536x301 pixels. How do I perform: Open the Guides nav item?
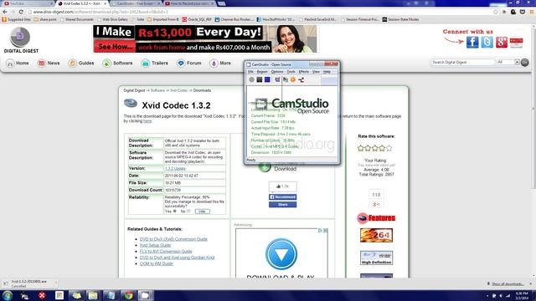click(x=81, y=64)
